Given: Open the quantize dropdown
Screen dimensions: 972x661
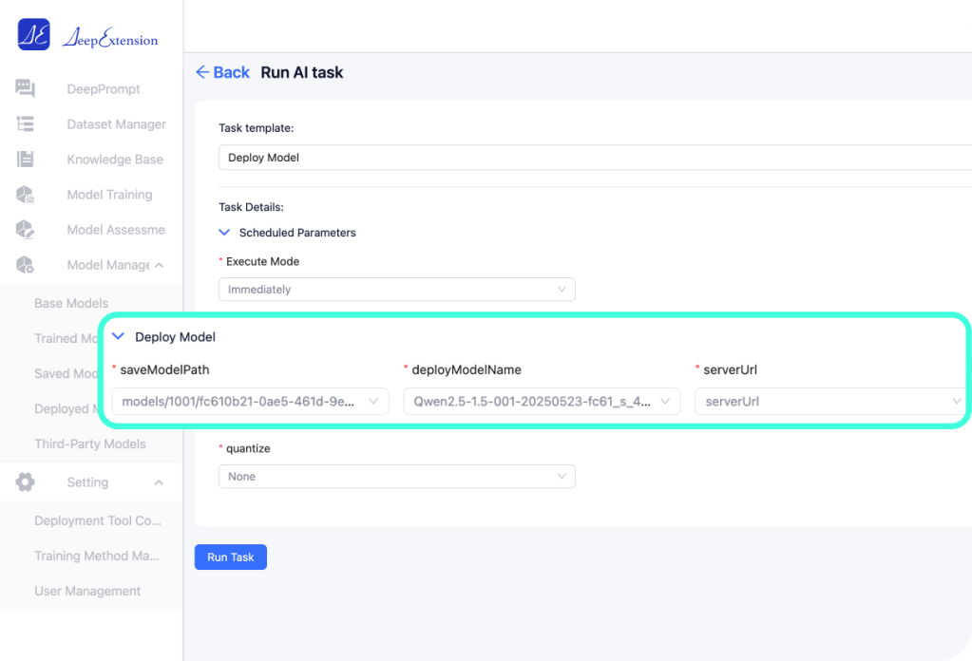Looking at the screenshot, I should (x=396, y=477).
